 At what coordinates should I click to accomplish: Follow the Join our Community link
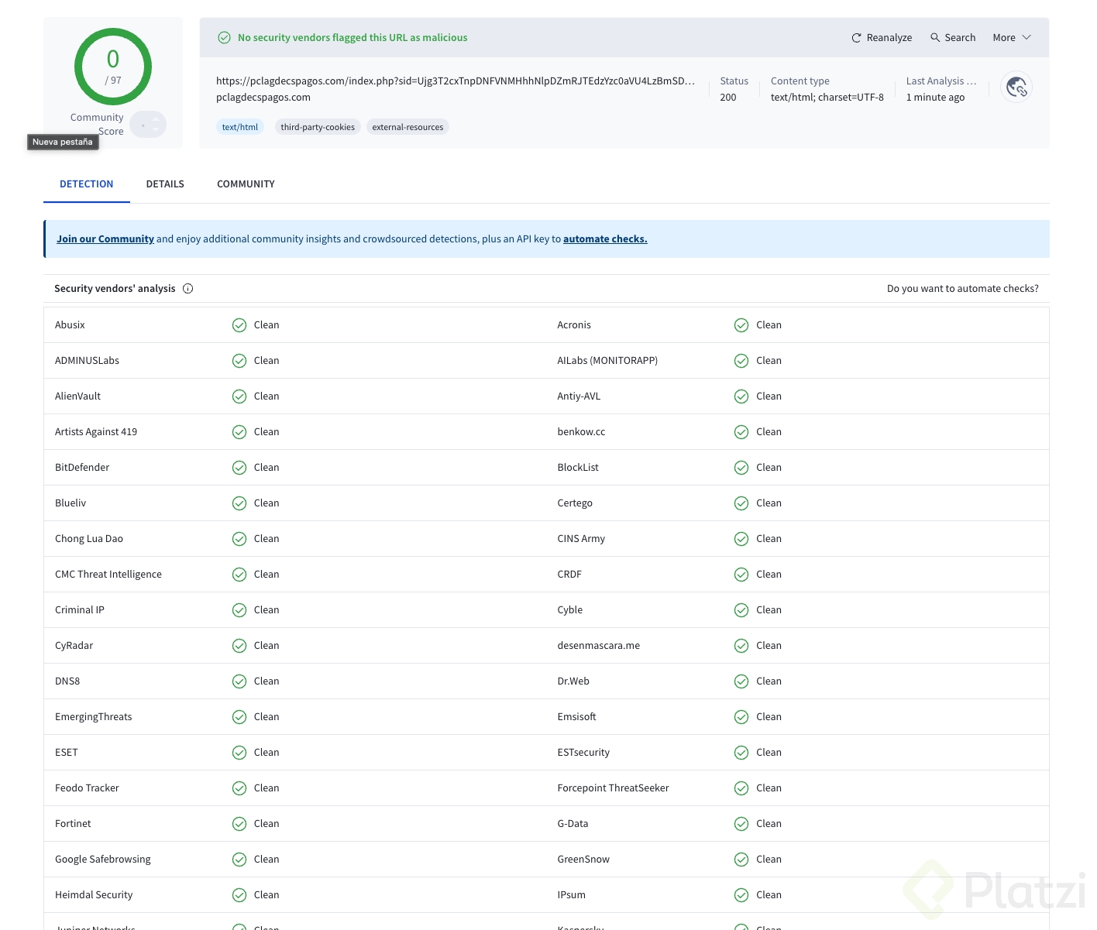tap(105, 239)
